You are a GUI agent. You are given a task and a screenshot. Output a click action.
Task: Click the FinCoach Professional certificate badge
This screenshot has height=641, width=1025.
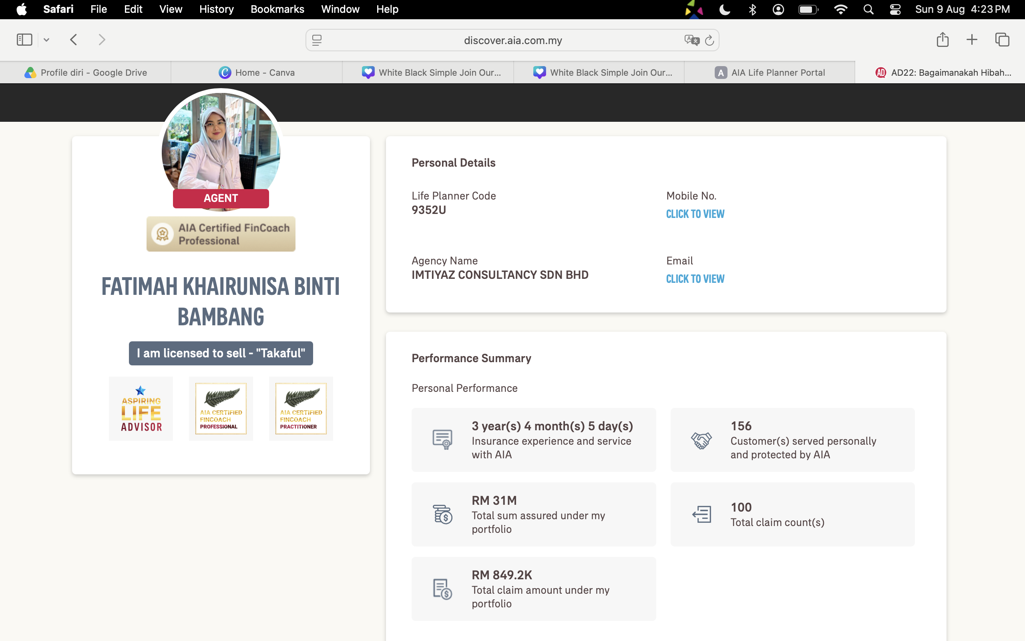pyautogui.click(x=221, y=409)
